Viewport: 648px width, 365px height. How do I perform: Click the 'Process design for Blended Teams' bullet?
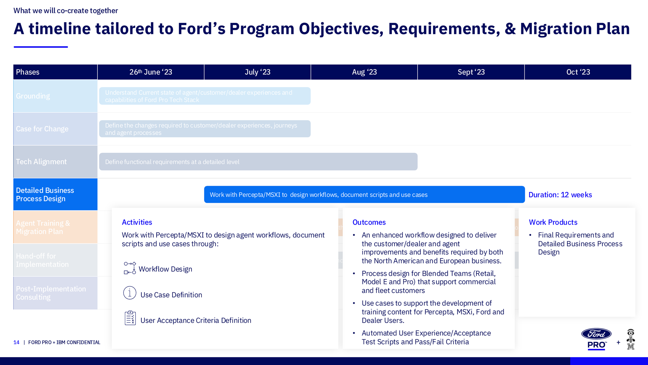click(429, 282)
